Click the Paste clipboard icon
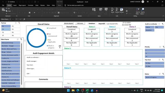This screenshot has width=165, height=93. coord(3,10)
